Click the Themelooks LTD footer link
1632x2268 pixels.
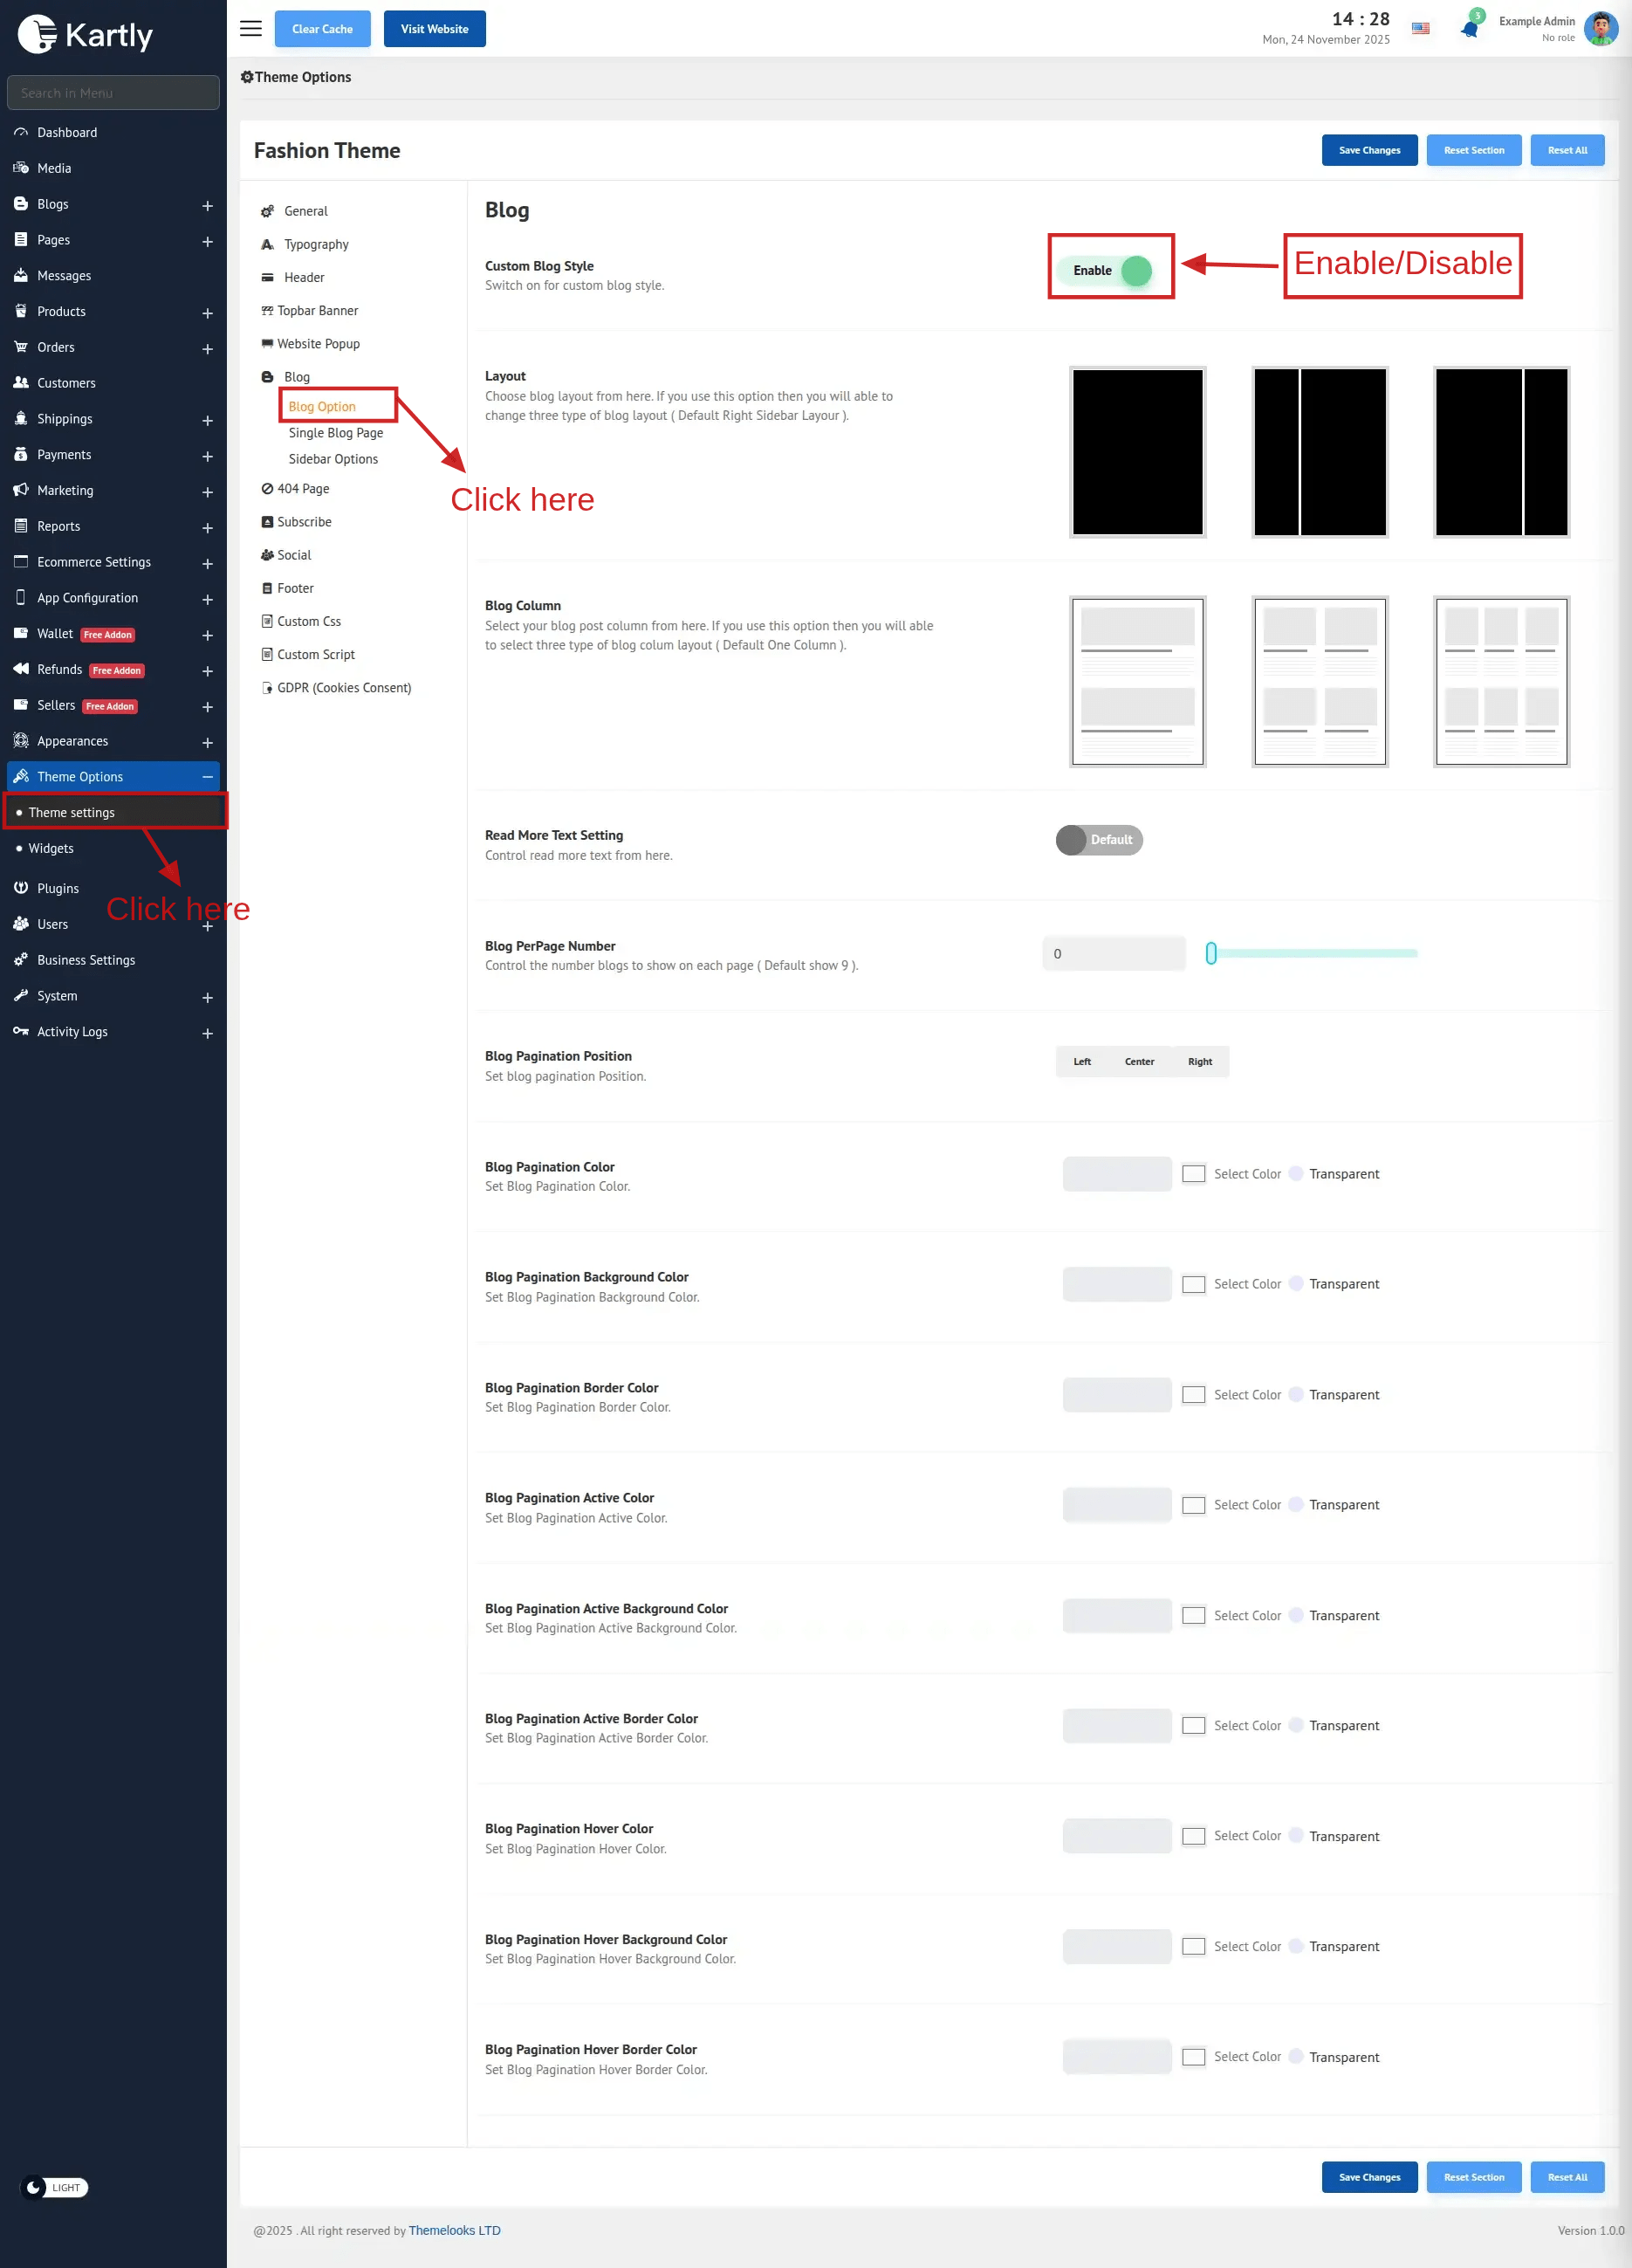pyautogui.click(x=454, y=2230)
